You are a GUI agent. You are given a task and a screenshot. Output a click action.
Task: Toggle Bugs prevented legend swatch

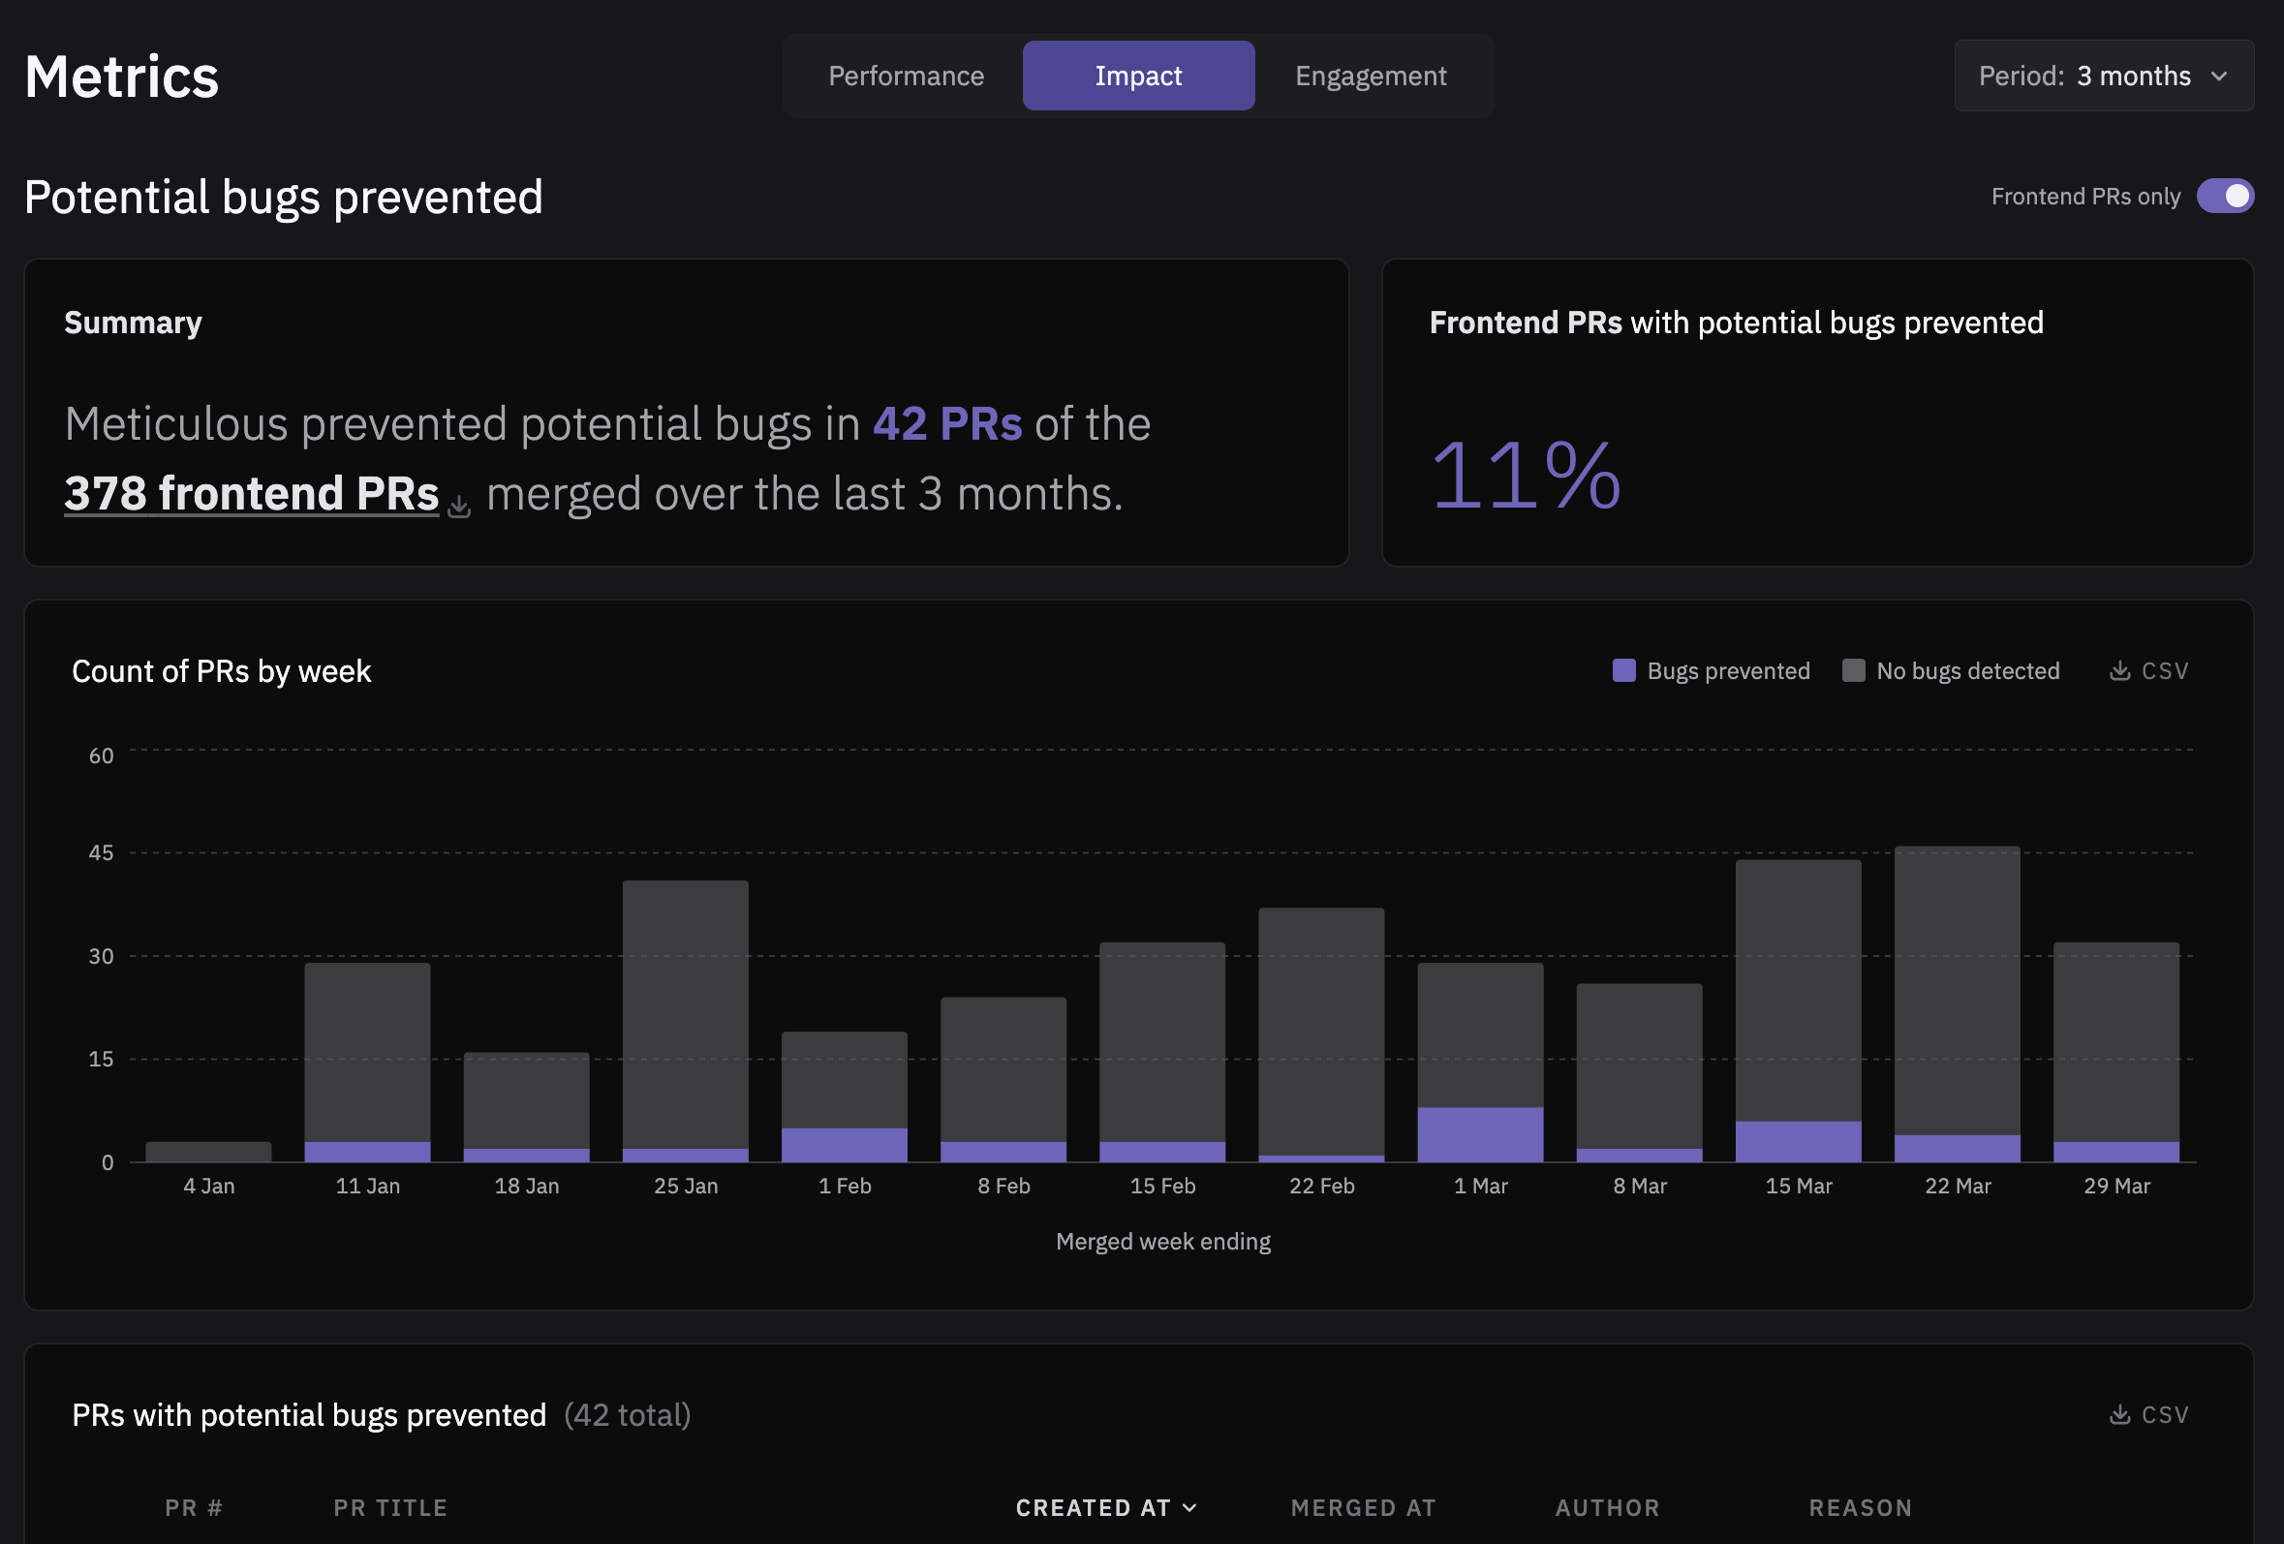[1624, 671]
